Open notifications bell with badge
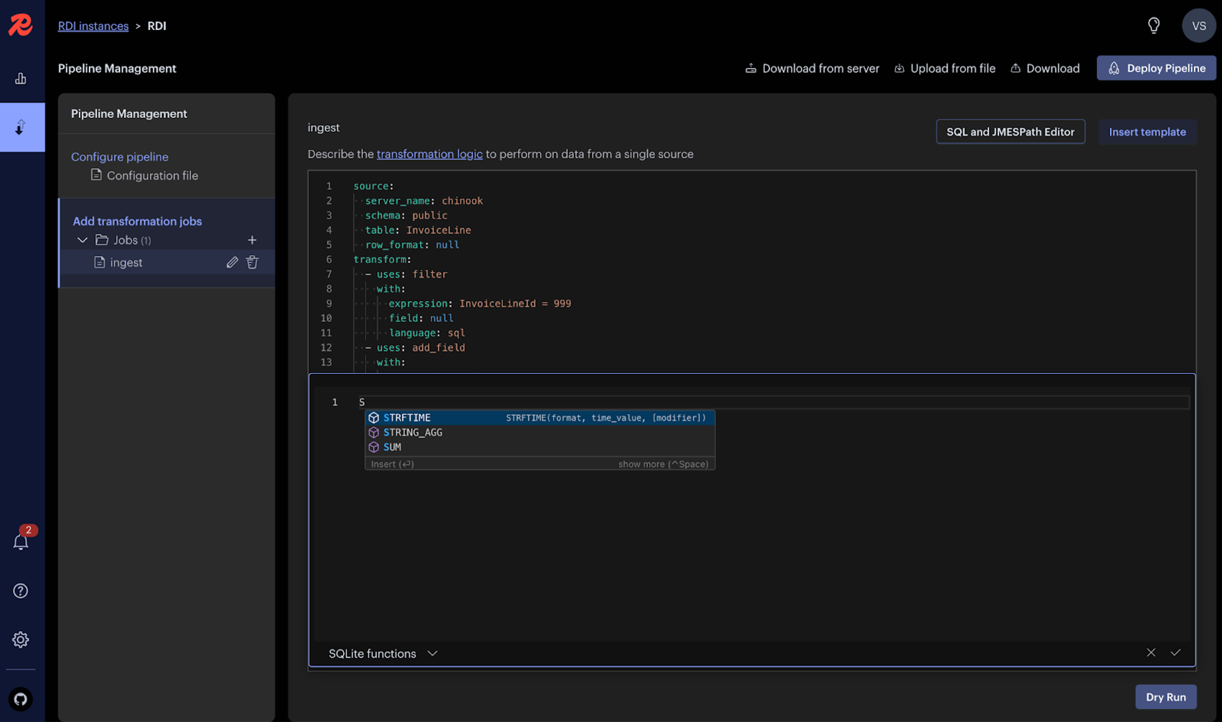The width and height of the screenshot is (1222, 722). tap(20, 541)
